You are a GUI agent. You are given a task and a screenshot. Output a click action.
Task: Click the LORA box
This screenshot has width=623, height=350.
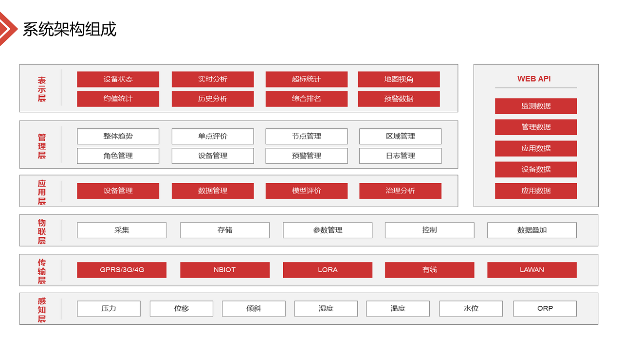coord(328,270)
